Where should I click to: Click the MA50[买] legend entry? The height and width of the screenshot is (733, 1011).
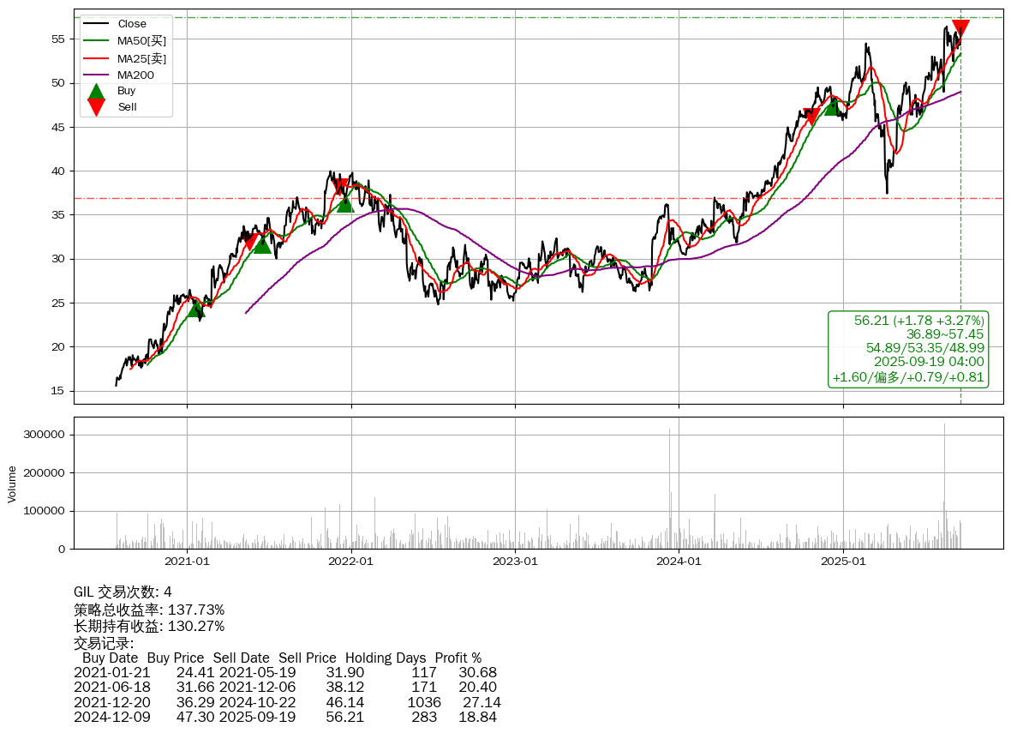point(141,41)
